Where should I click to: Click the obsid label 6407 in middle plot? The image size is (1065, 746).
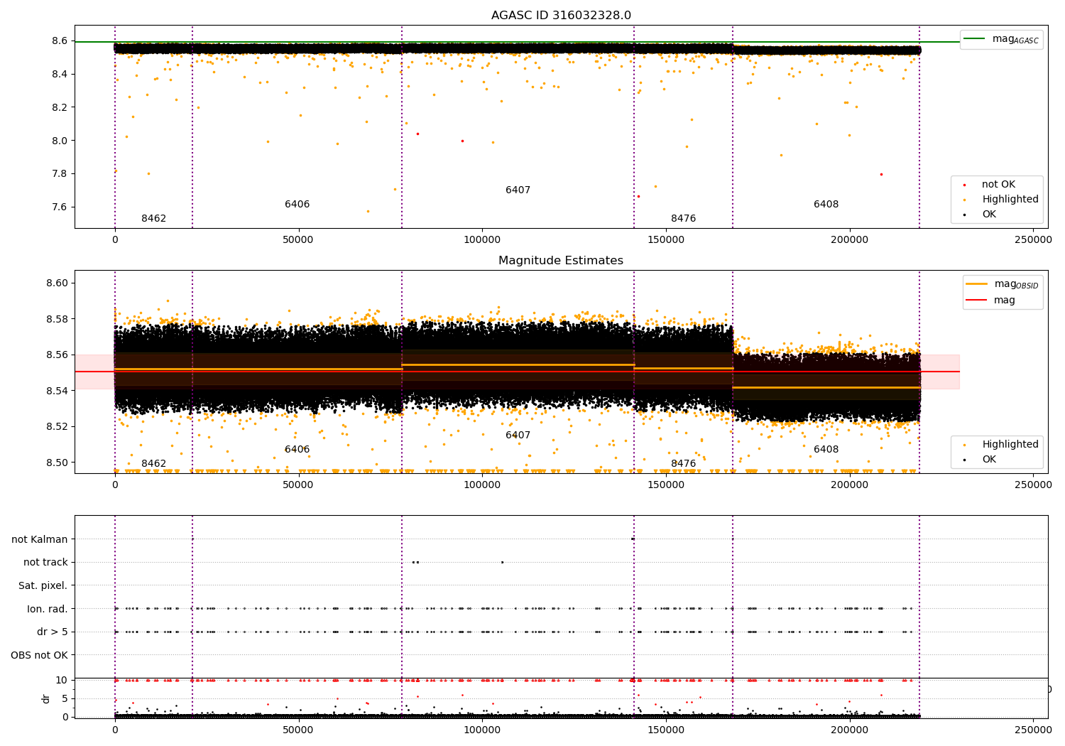click(518, 436)
